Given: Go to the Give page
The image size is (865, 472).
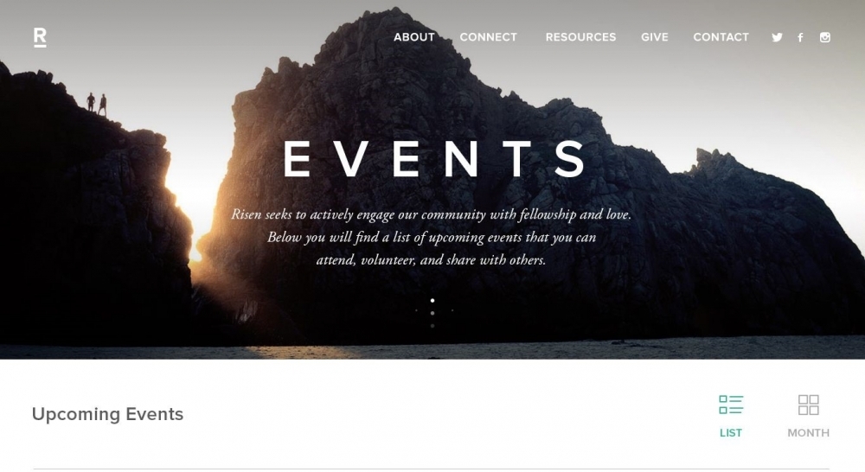Looking at the screenshot, I should click(654, 37).
